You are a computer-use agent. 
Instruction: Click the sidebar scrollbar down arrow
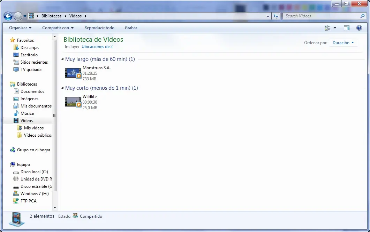coord(55,208)
